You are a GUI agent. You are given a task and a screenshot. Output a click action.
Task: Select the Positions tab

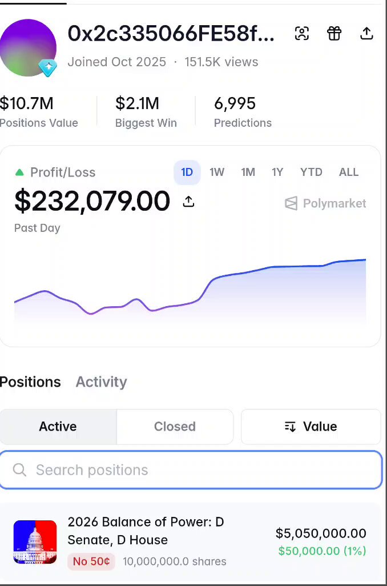point(30,382)
